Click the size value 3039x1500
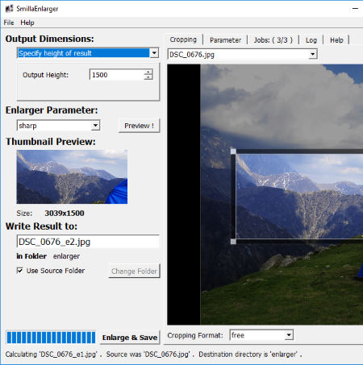 tap(65, 214)
